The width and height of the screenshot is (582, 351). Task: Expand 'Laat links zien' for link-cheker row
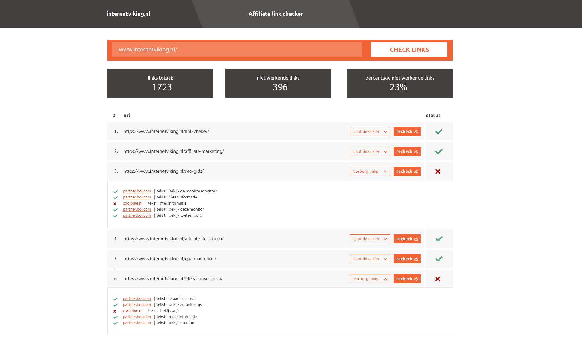[x=370, y=131]
